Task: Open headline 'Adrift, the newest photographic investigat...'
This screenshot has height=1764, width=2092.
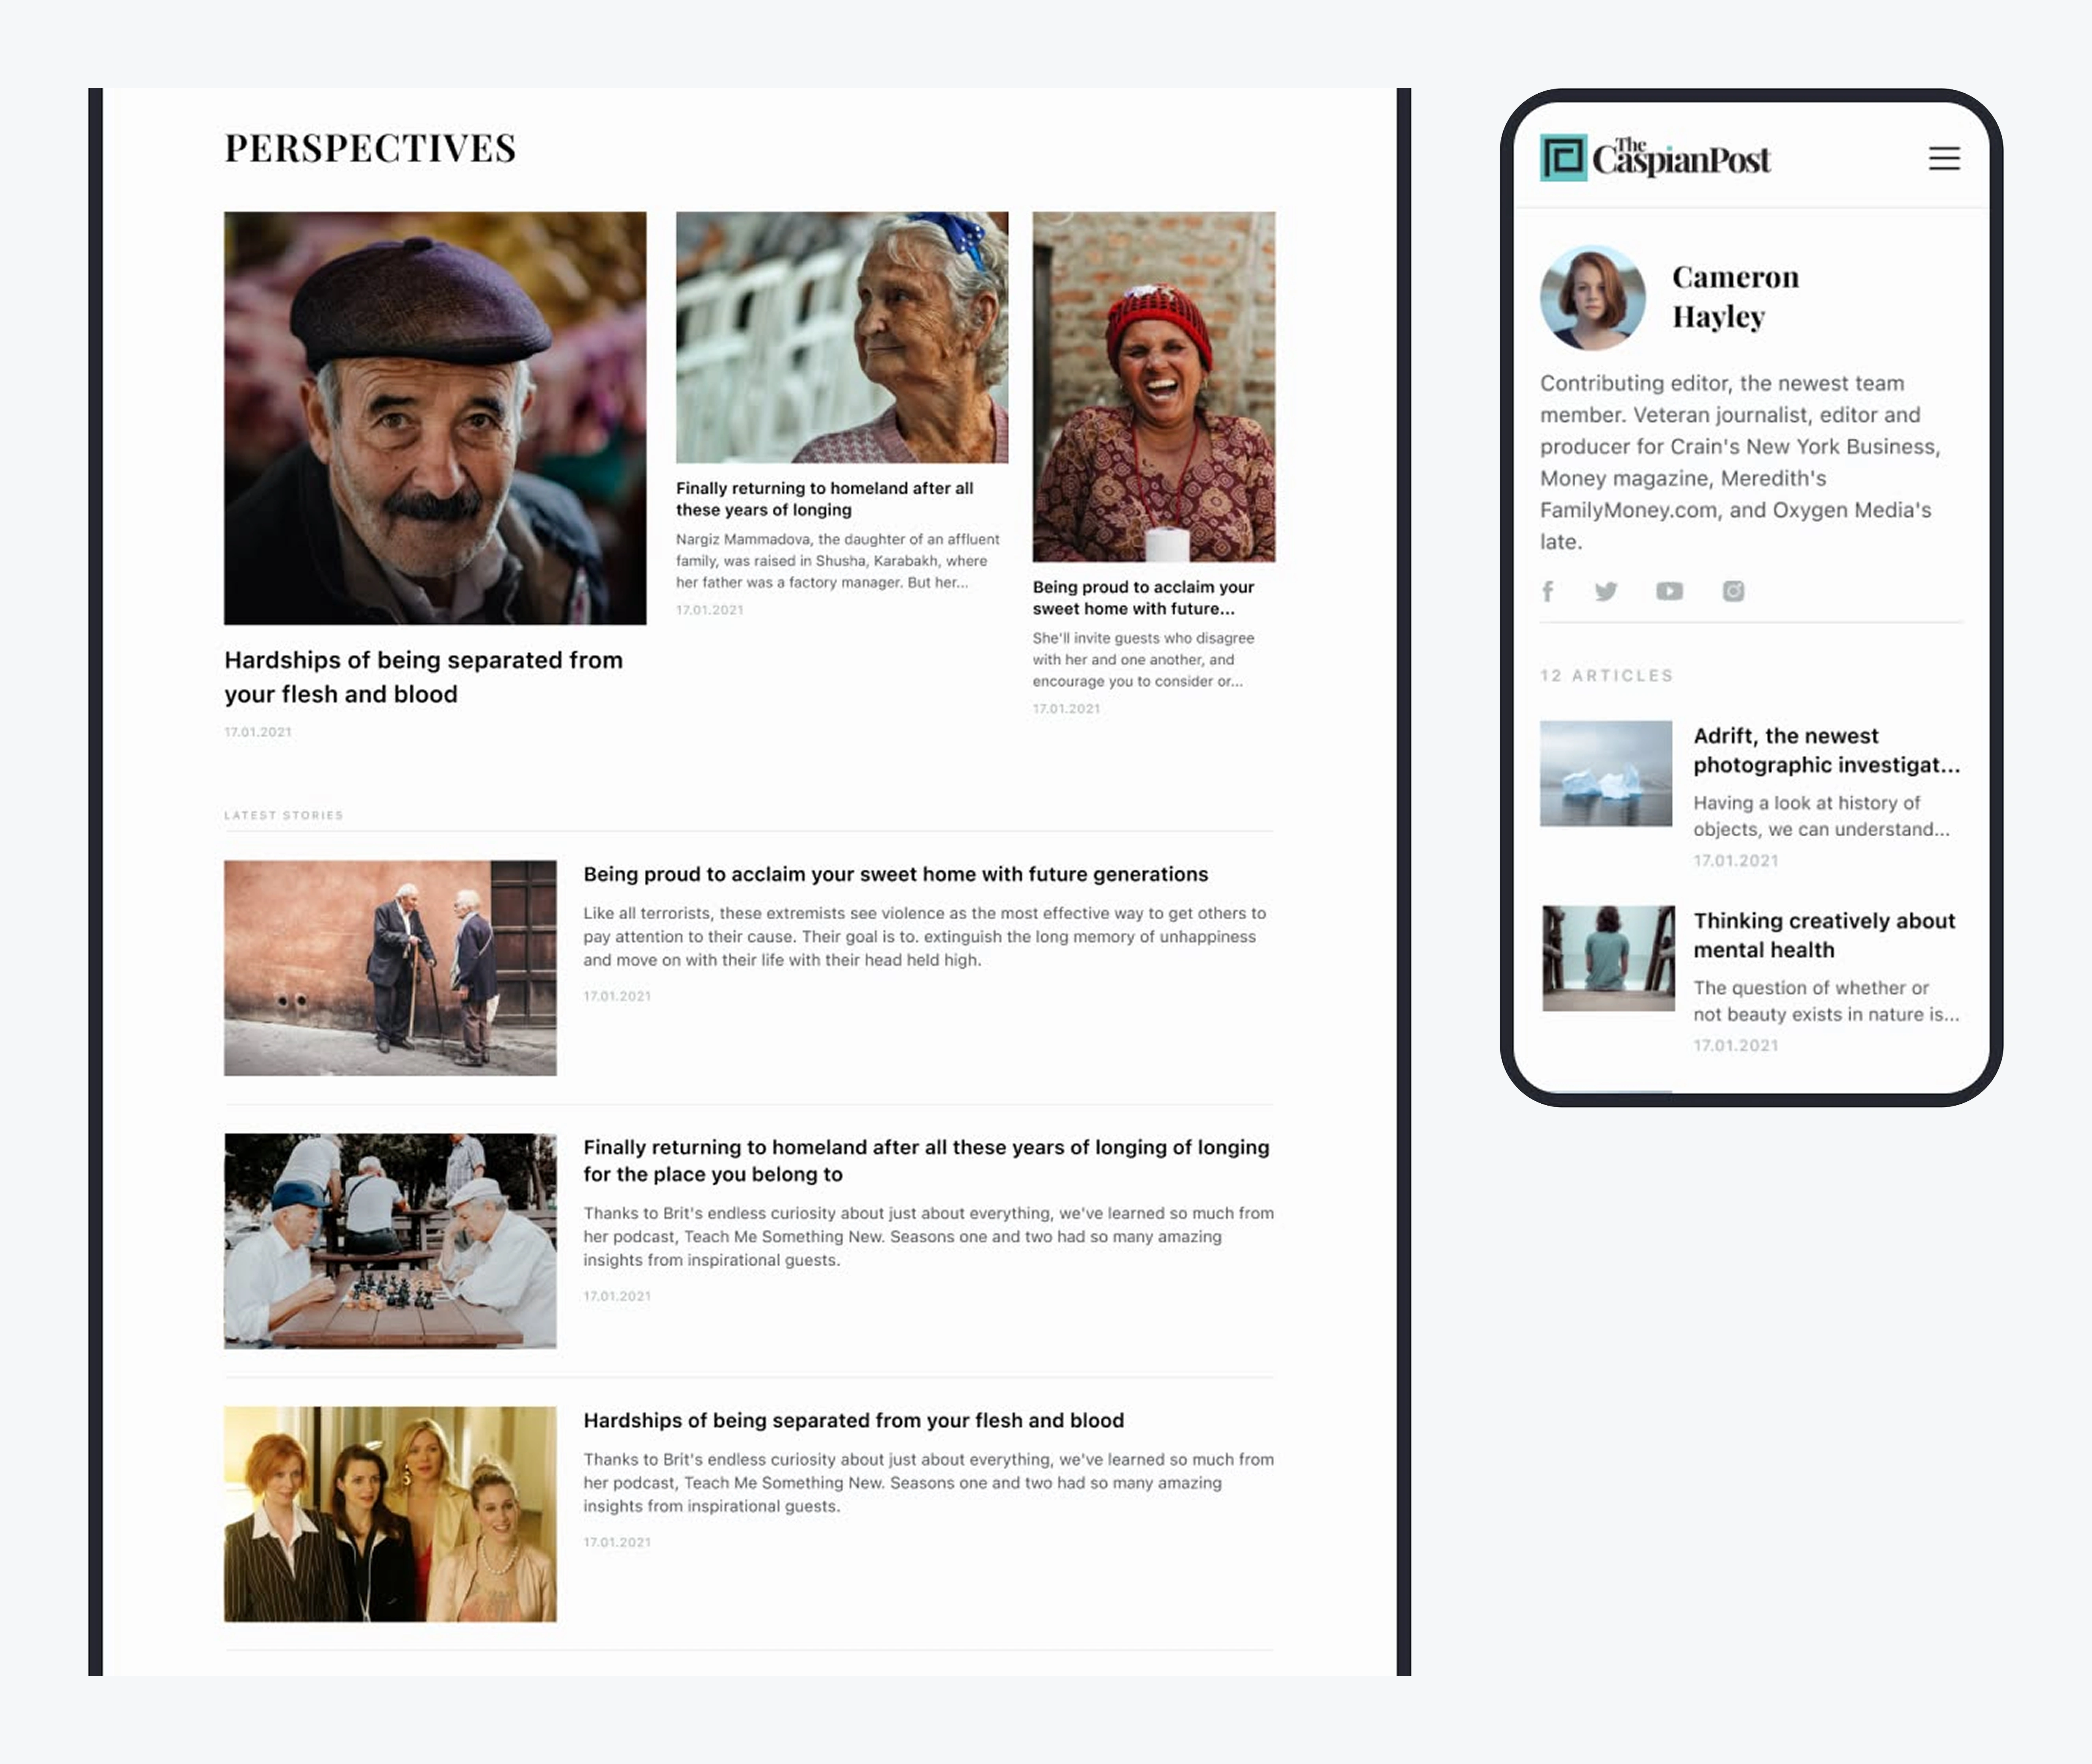Action: tap(1826, 750)
